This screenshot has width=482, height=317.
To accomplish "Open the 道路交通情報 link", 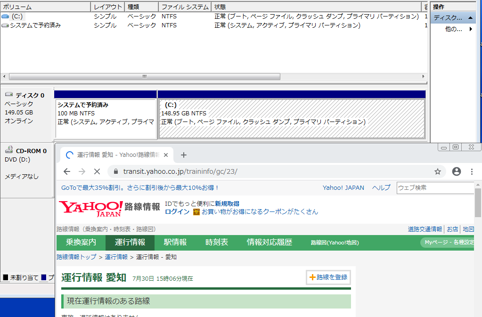I will pyautogui.click(x=425, y=229).
